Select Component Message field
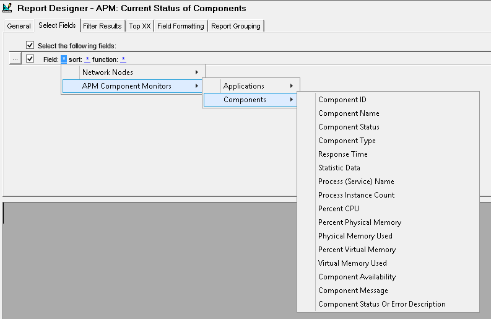 coord(388,291)
